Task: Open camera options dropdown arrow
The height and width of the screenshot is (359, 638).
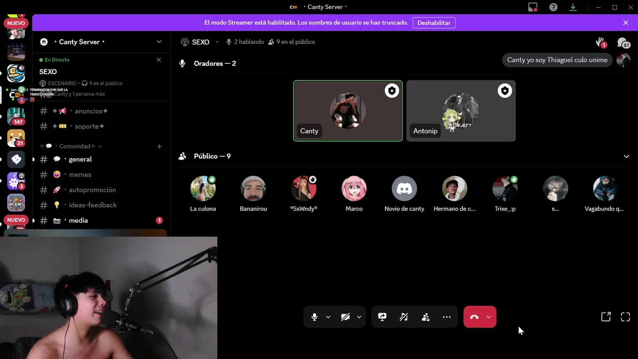Action: coord(359,317)
